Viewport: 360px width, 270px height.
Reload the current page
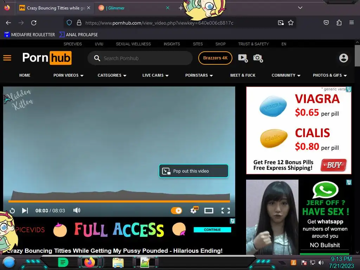tap(34, 23)
